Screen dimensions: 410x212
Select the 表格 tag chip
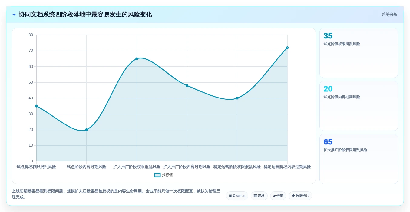tap(259, 196)
